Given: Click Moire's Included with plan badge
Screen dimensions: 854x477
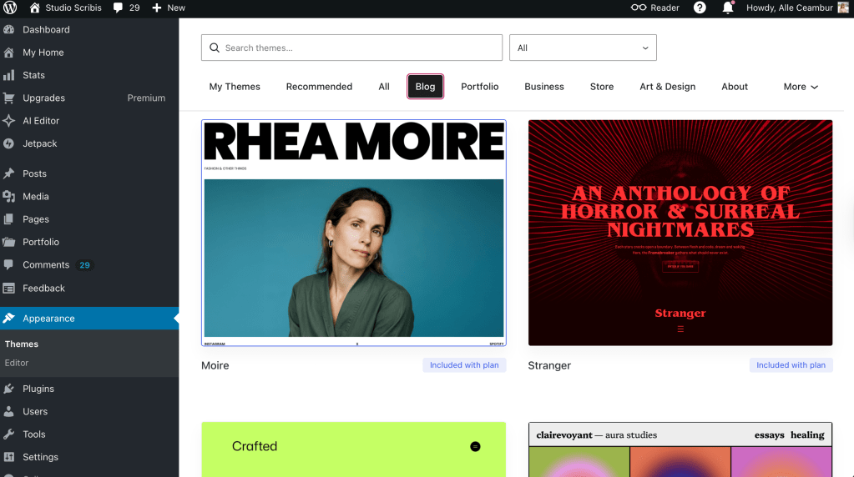Looking at the screenshot, I should click(x=464, y=365).
